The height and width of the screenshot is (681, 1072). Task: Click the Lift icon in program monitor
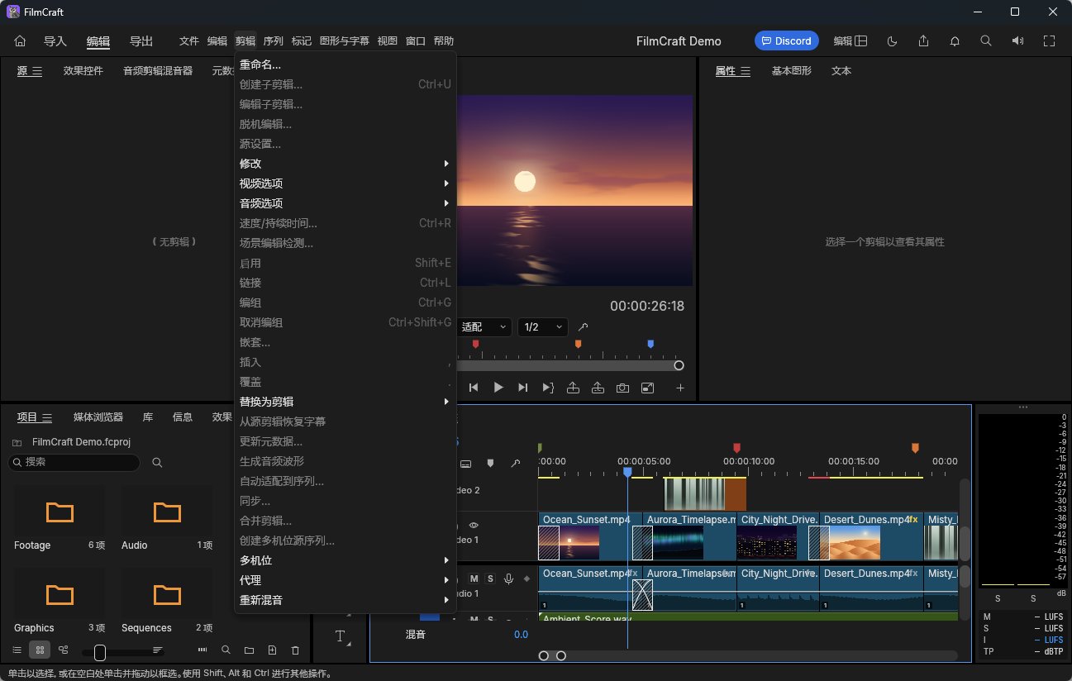tap(573, 388)
